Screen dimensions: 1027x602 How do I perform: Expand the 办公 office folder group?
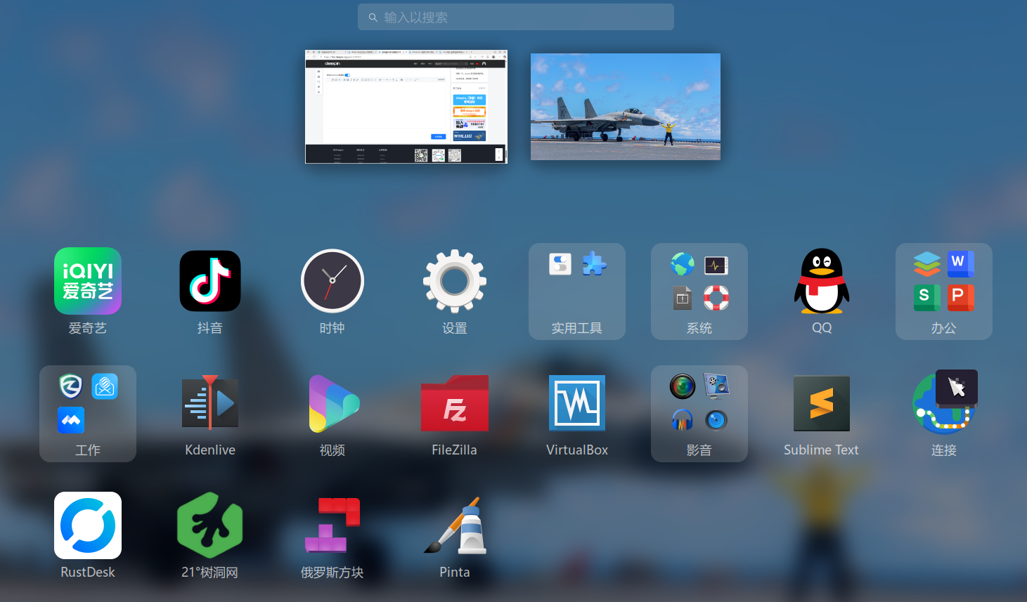point(944,292)
